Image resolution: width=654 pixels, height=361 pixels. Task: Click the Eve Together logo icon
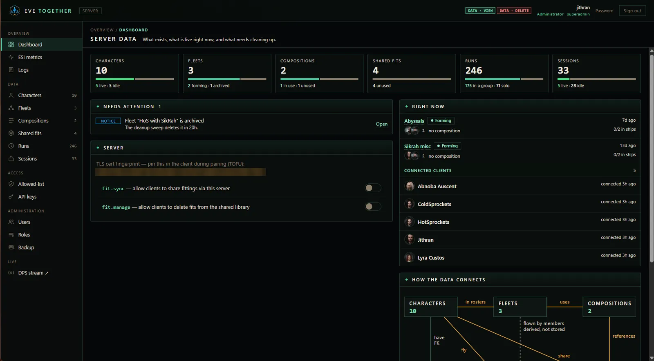(x=15, y=11)
